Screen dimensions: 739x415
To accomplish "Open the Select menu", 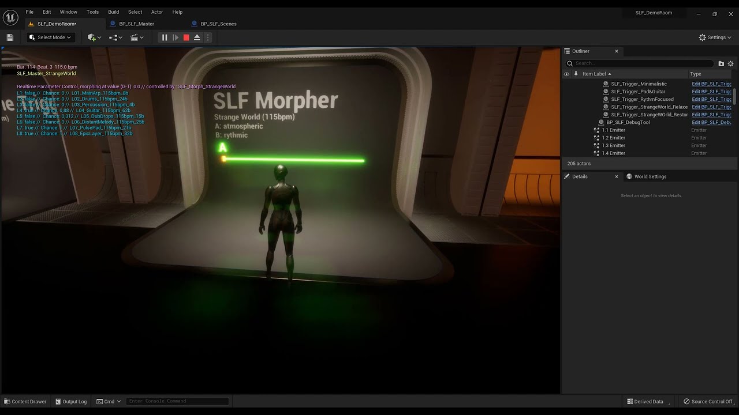I will coord(135,12).
